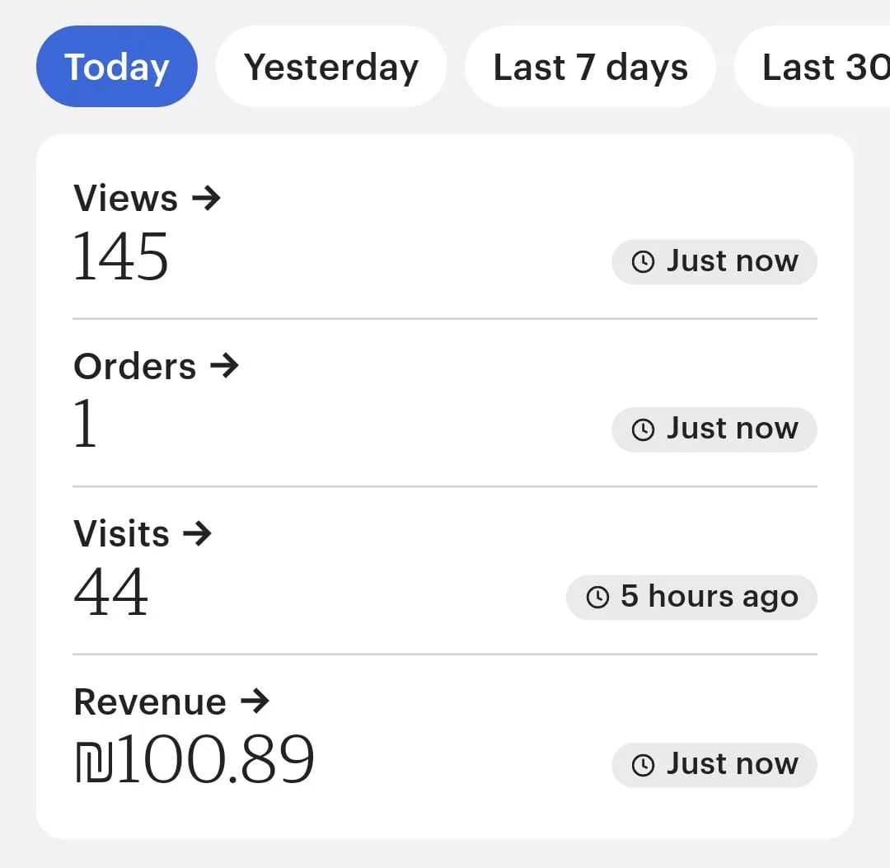This screenshot has height=868, width=890.
Task: Click the arrow icon next to Revenue
Action: 255,701
